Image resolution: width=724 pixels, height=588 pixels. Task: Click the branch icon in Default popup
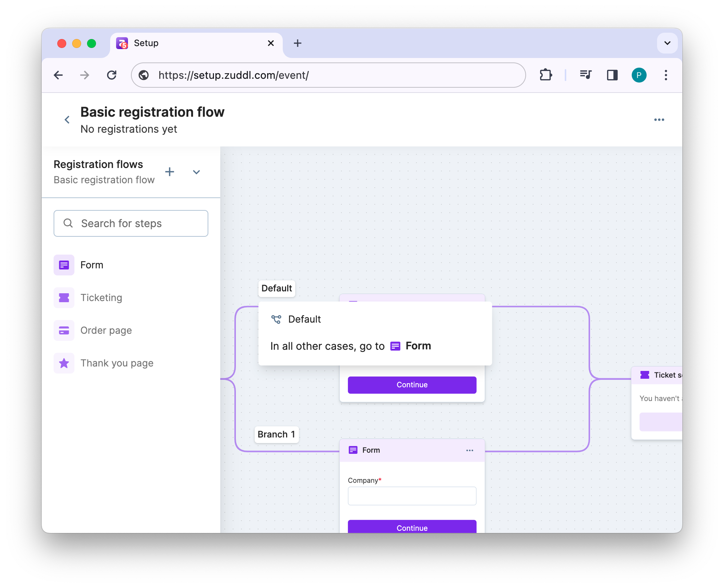pyautogui.click(x=276, y=319)
